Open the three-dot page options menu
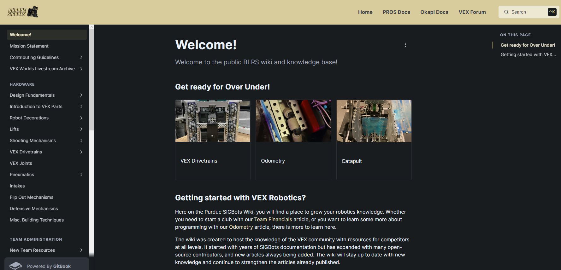561x270 pixels. click(x=405, y=45)
